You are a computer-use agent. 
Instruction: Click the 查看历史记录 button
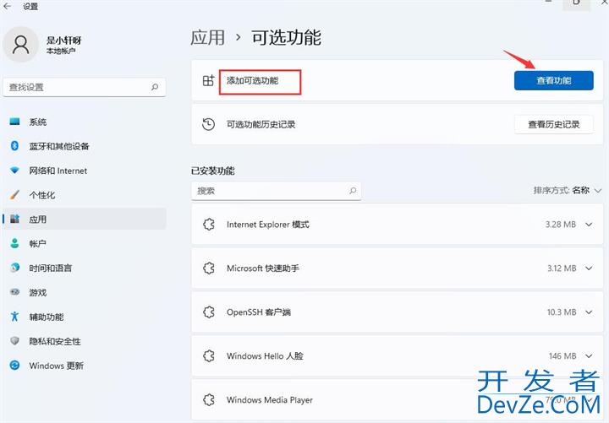[553, 124]
